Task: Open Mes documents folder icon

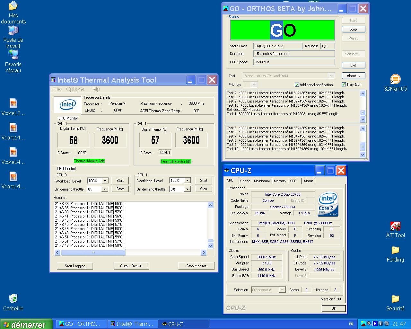Action: point(13,6)
